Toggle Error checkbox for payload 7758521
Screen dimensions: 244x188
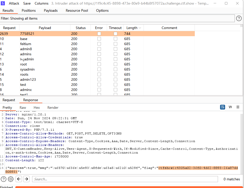[x=99, y=34]
